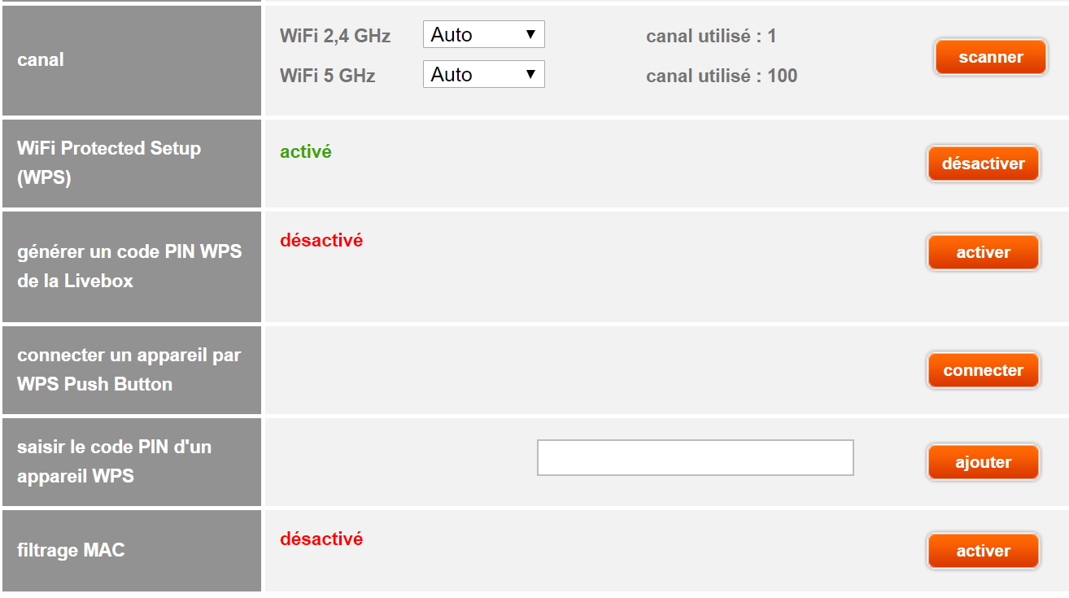The height and width of the screenshot is (598, 1069).
Task: Select the WiFi Protected Setup (WPS) header
Action: coord(108,163)
